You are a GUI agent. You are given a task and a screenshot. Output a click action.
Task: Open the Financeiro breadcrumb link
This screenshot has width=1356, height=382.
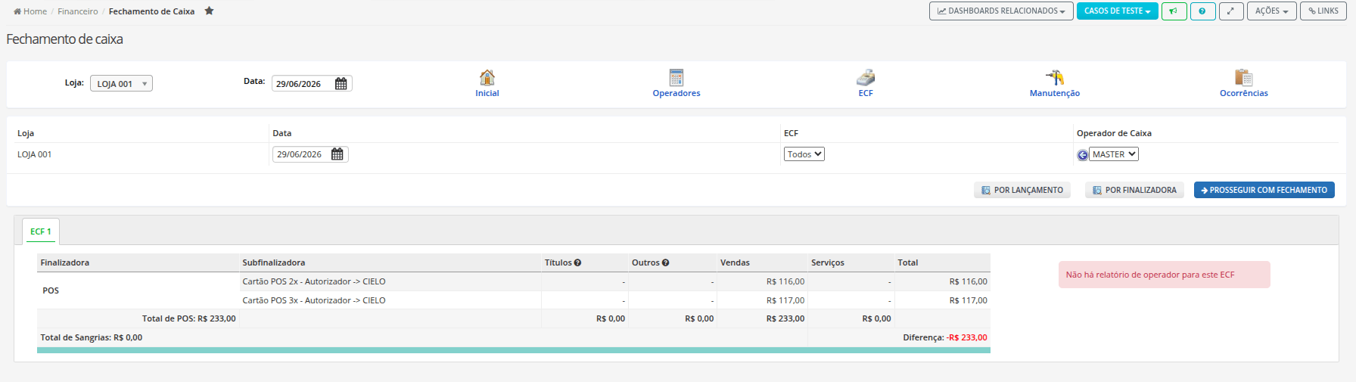78,11
